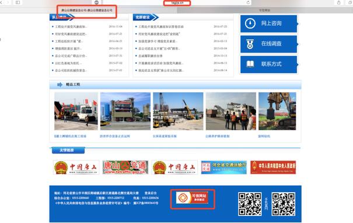
Task: View the asphalt mixing plant photo
Action: click(x=125, y=111)
